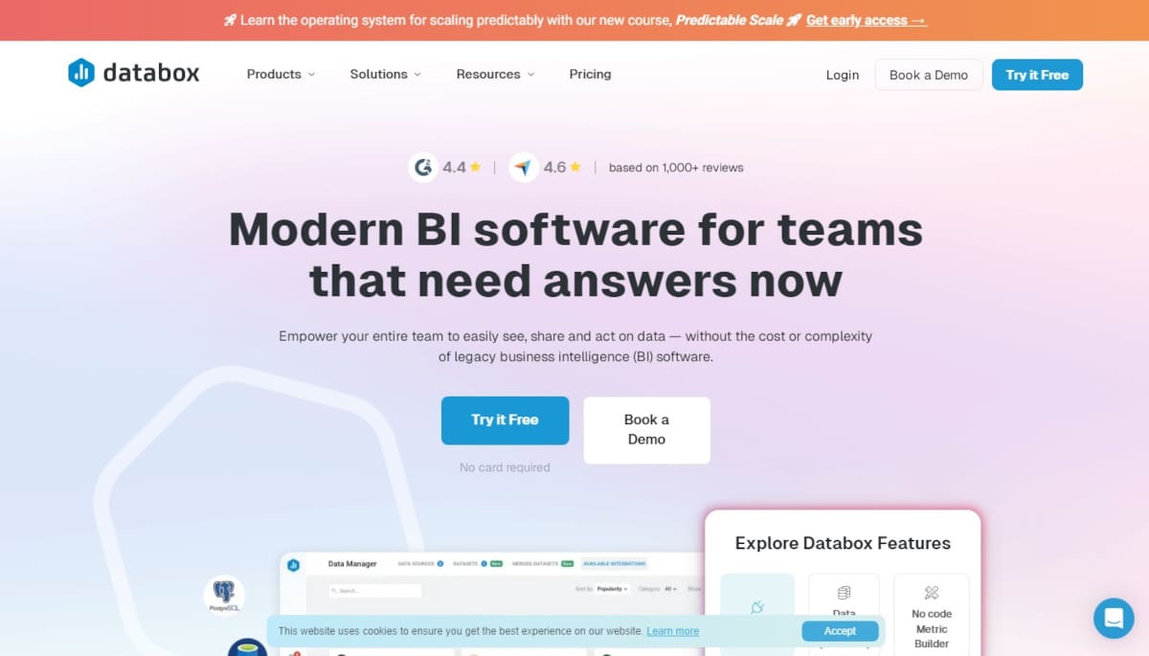Screen dimensions: 1149x656
Task: Click the G2 rating badge icon
Action: click(x=423, y=168)
